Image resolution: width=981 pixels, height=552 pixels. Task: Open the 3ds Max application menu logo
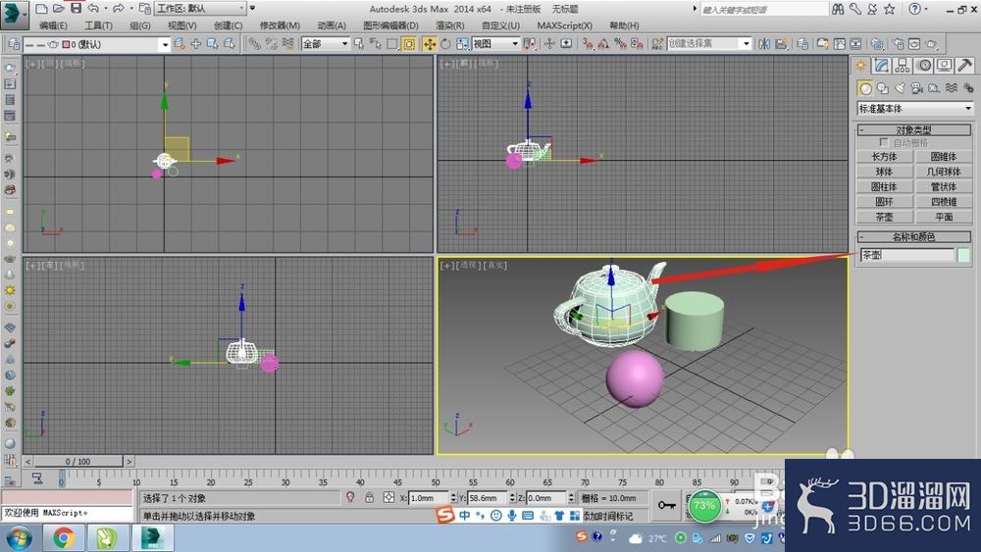(x=14, y=15)
